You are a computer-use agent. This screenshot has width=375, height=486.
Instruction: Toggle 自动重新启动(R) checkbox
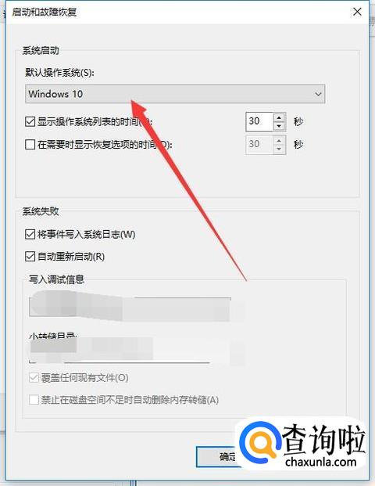pos(30,257)
